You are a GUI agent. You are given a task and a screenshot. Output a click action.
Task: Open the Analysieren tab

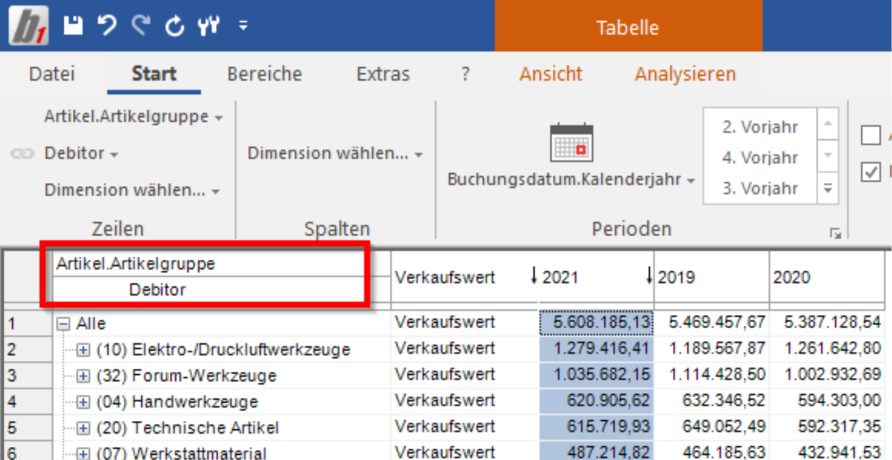coord(685,74)
